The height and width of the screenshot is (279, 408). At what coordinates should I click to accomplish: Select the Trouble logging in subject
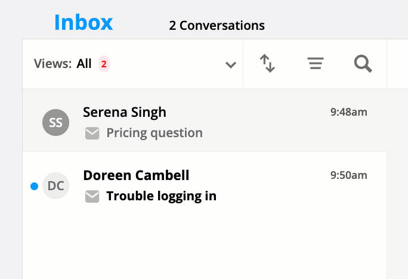pos(161,196)
